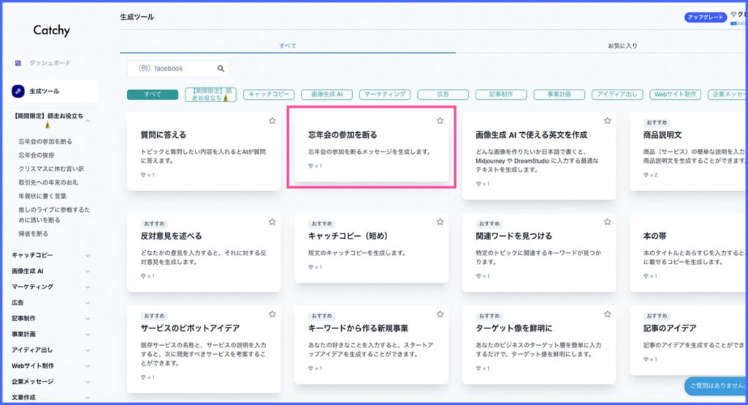Click star icon on キーワードから作る新規事業 card
The image size is (748, 405).
click(440, 314)
